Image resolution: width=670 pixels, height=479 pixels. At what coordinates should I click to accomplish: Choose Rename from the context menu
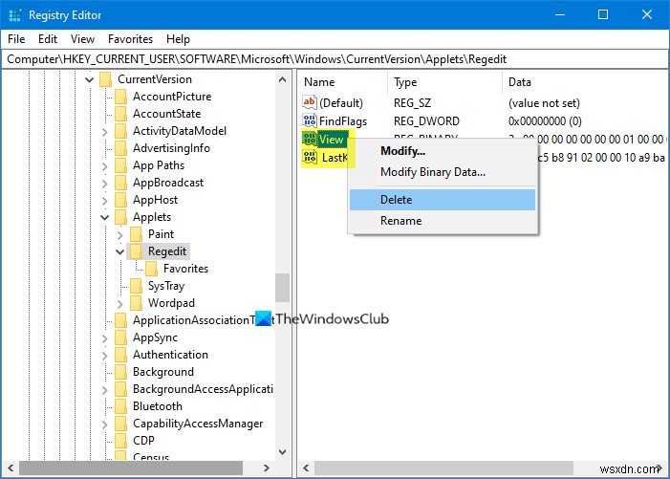(443, 221)
